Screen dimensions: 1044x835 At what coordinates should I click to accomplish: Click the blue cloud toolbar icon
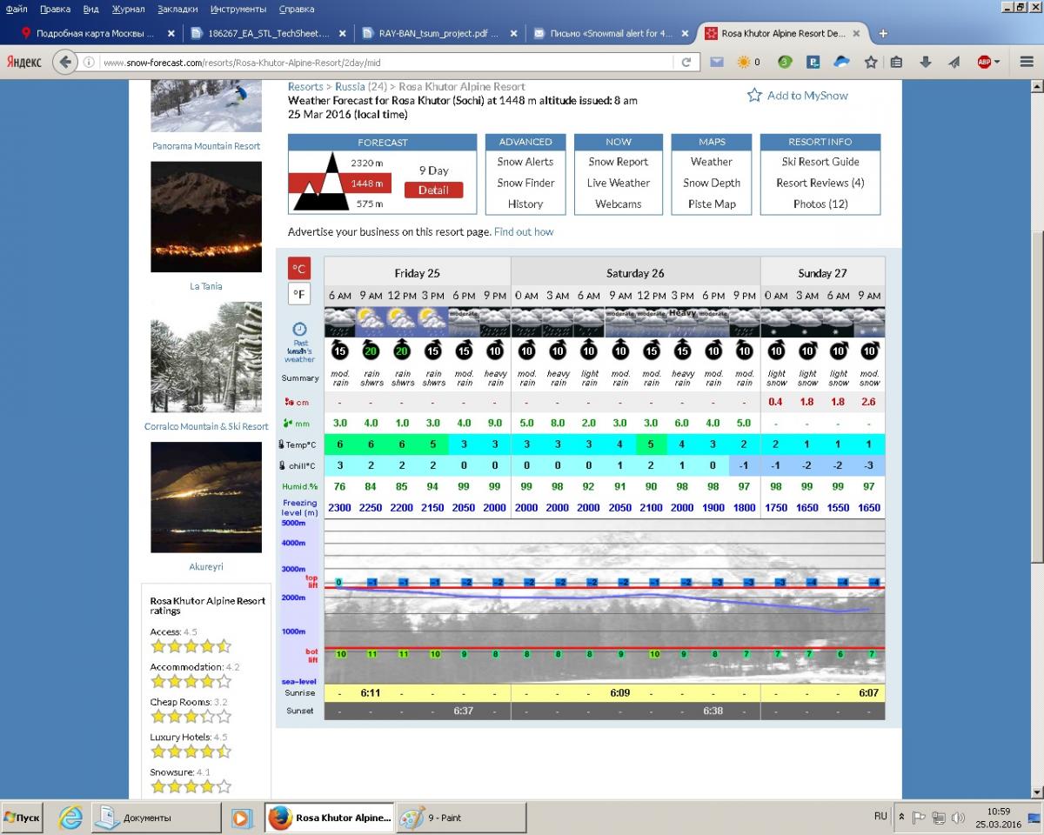(841, 62)
